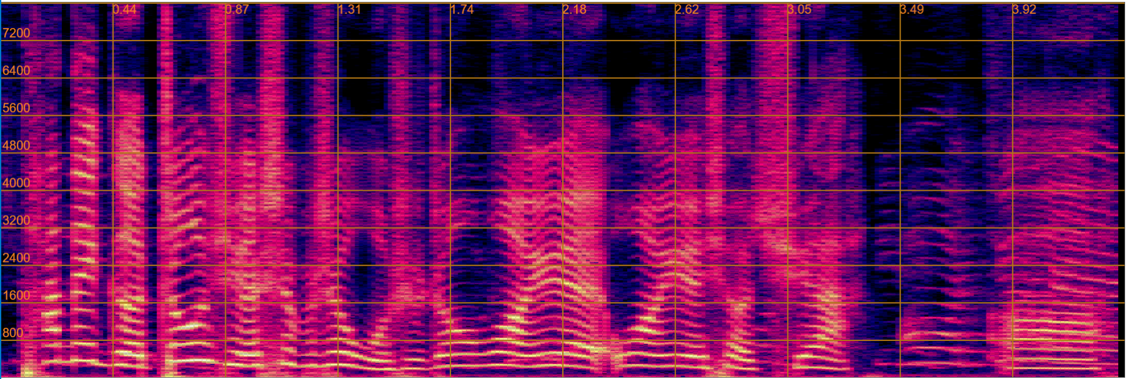Select the 3200 frequency label
1127x379 pixels.
(16, 220)
